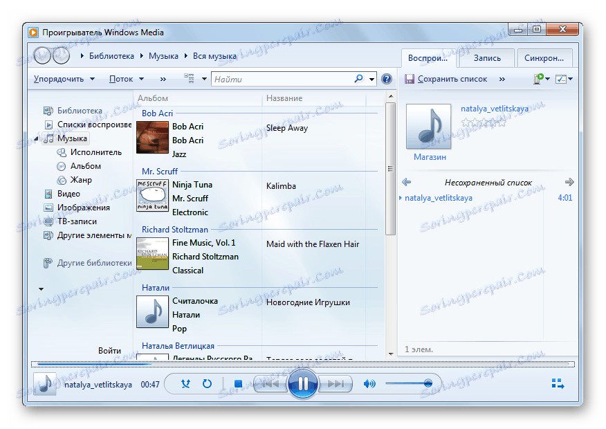Screen dimensions: 606x429
Task: Click the large album art in the list pane
Action: tap(429, 127)
